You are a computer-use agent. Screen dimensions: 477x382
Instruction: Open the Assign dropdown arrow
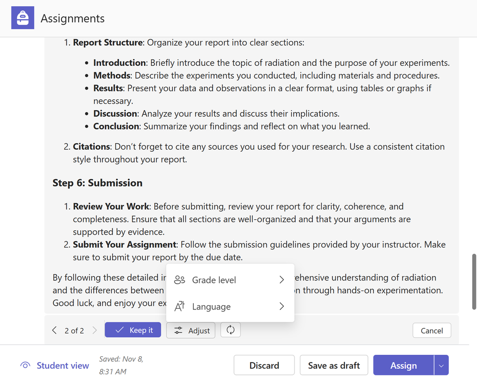click(441, 365)
